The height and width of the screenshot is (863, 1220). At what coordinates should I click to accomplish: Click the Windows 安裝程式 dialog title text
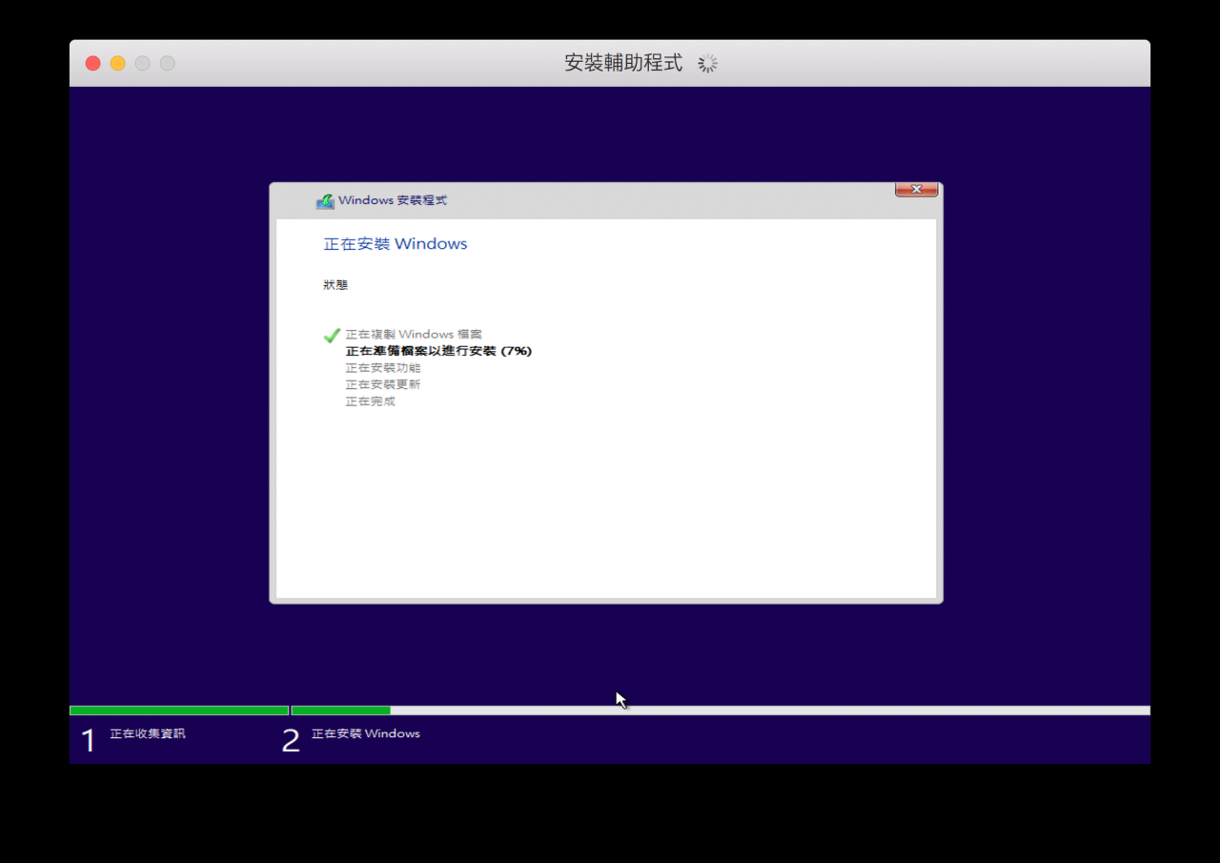pos(393,200)
